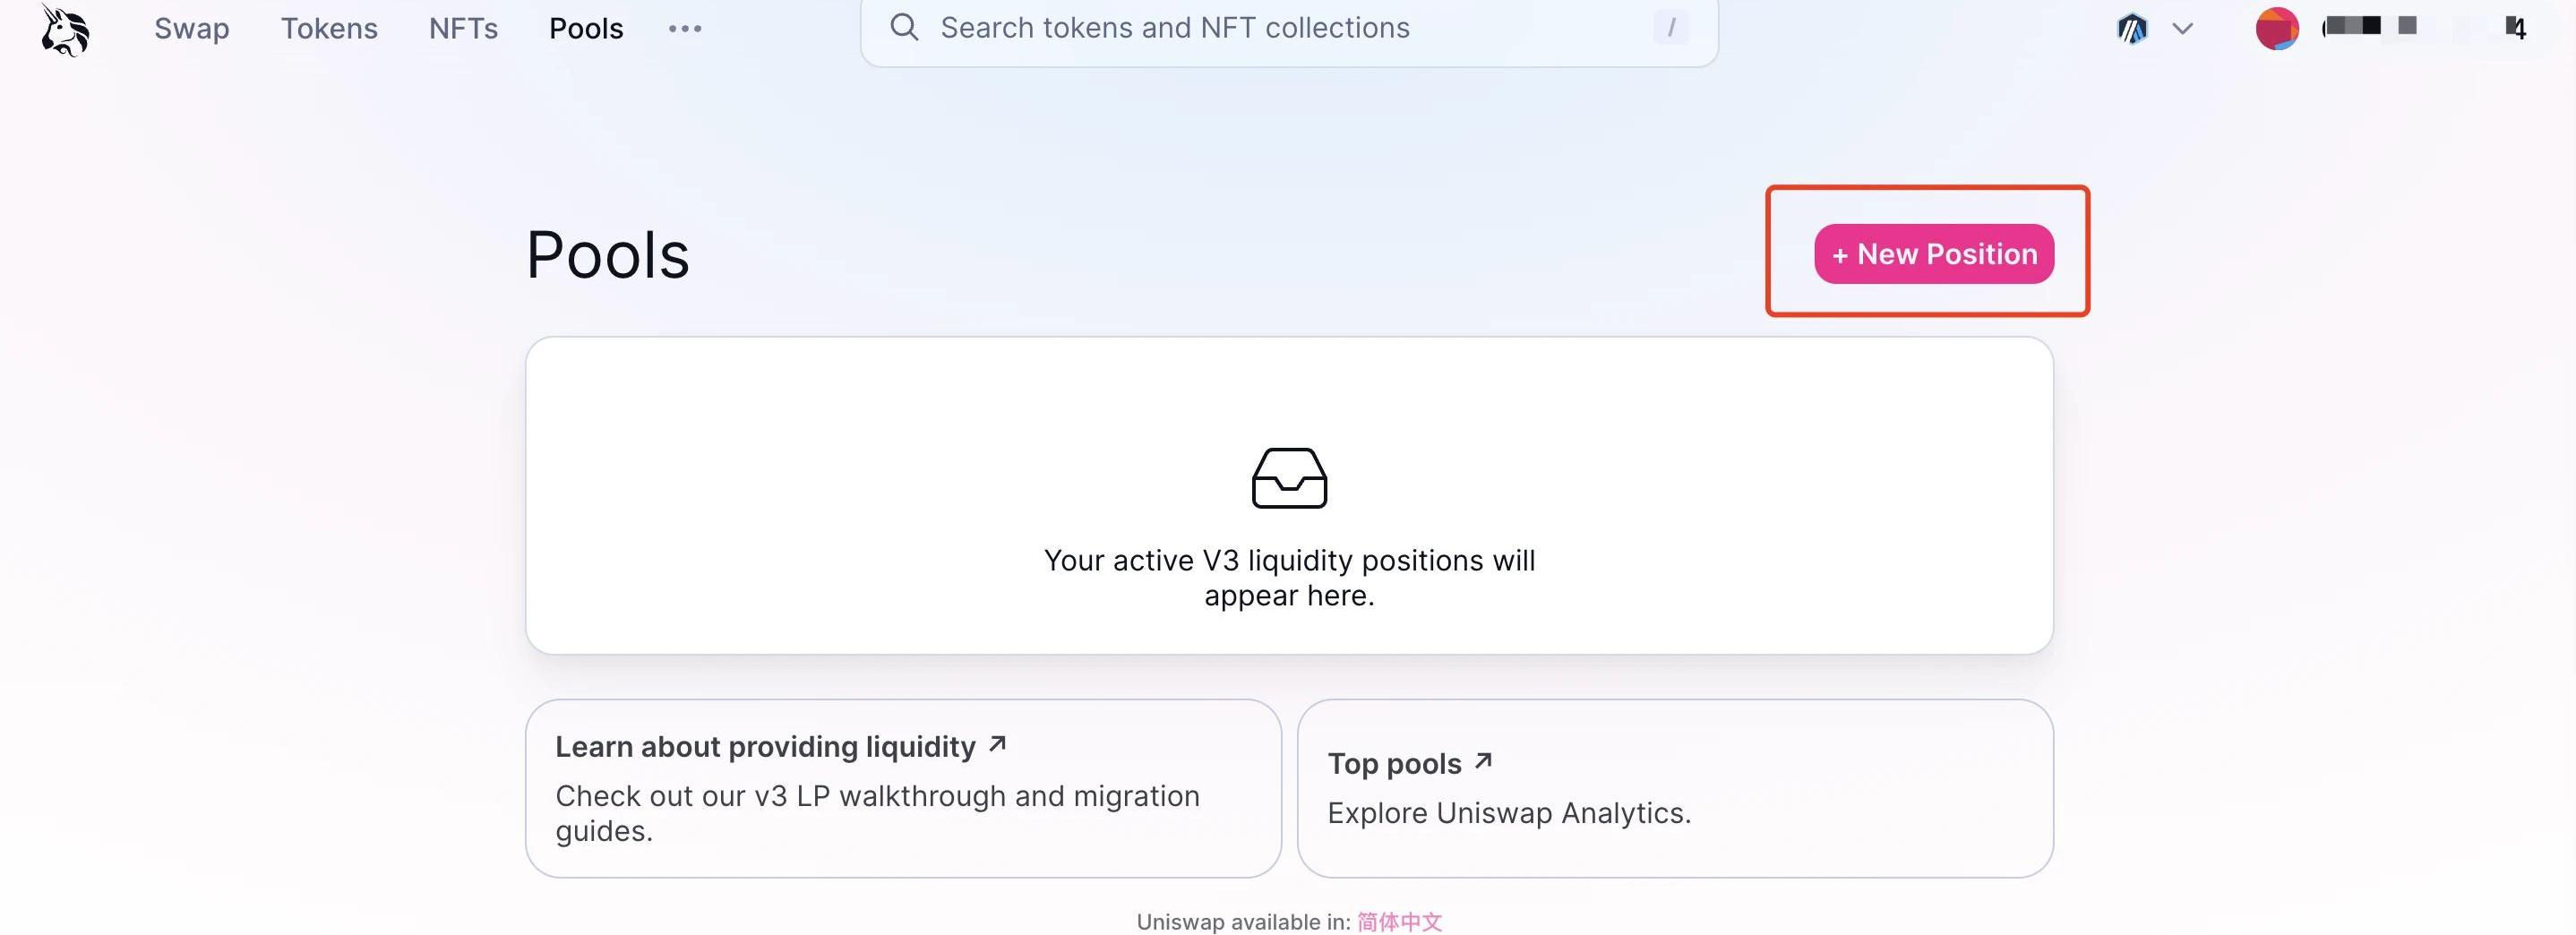Click the empty inbox tray icon

[1289, 478]
